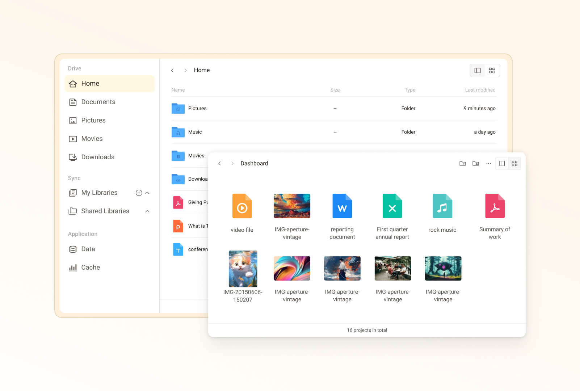This screenshot has width=580, height=391.
Task: Select the Dashboard breadcrumb label
Action: coord(254,163)
